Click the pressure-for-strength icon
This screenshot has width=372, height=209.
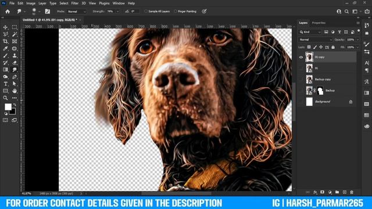pos(204,12)
